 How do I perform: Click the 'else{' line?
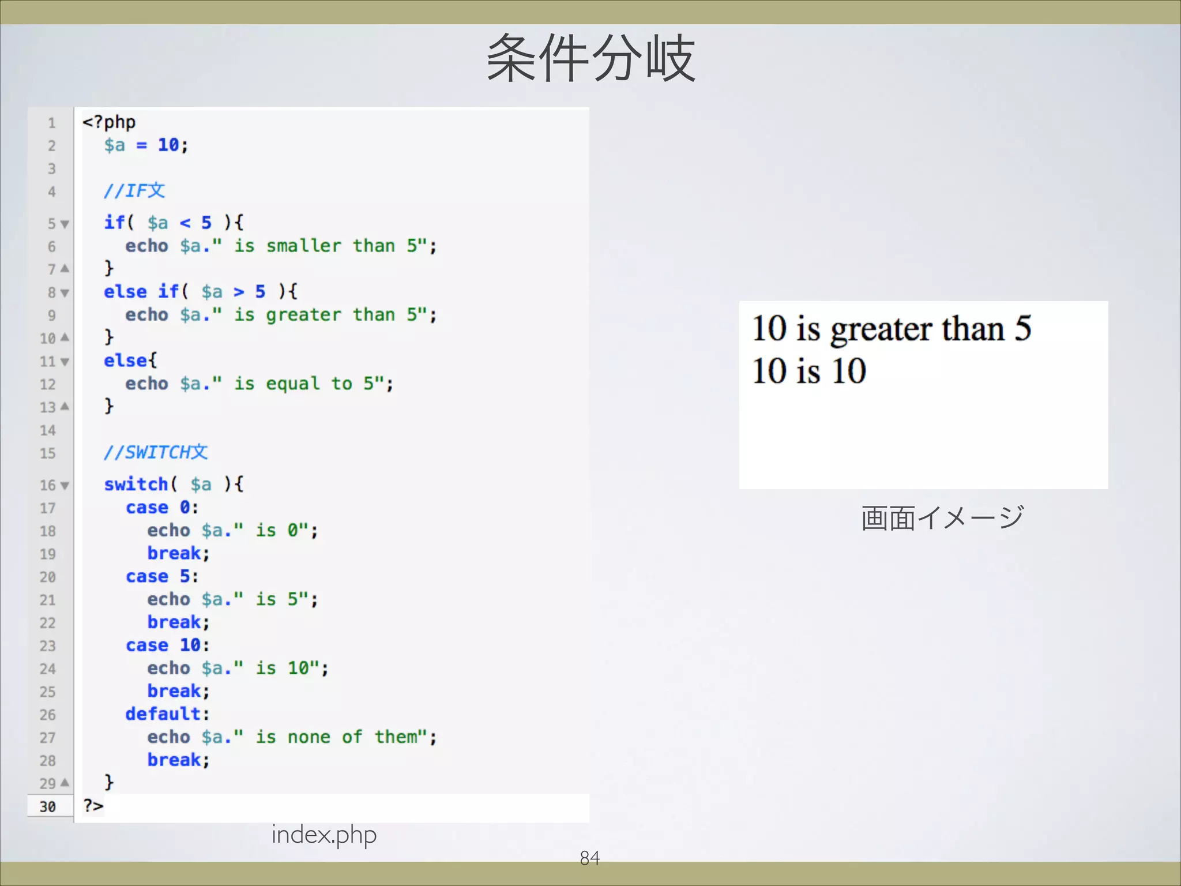(130, 361)
